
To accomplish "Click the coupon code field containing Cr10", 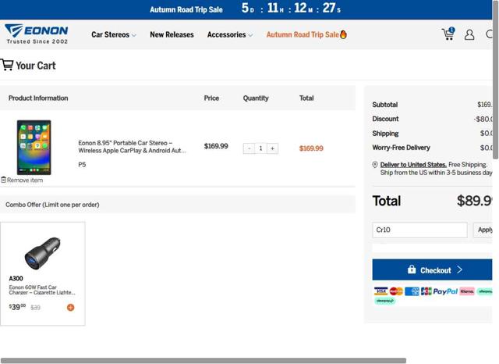I will [x=419, y=230].
